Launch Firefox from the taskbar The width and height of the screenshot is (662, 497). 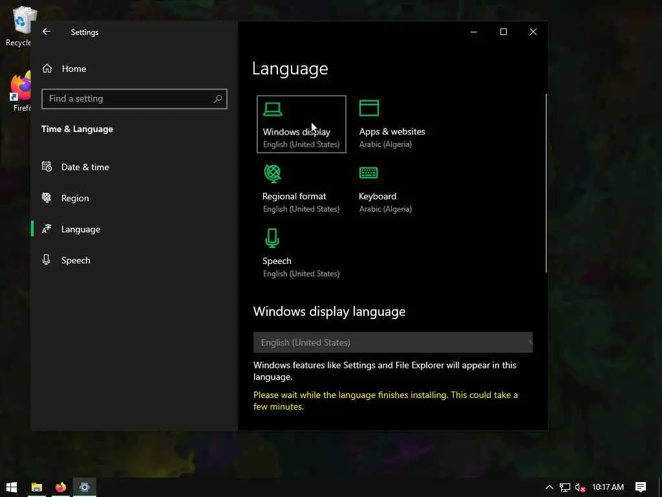pos(61,487)
